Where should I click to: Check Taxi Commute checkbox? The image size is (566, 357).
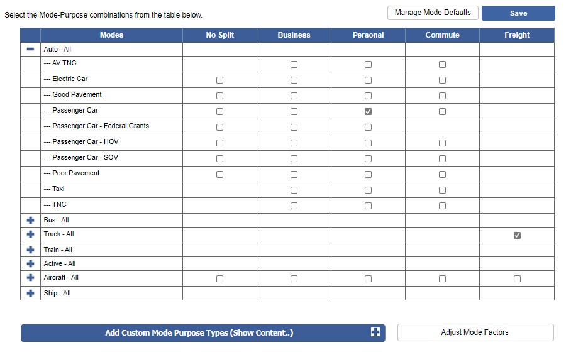(x=442, y=190)
